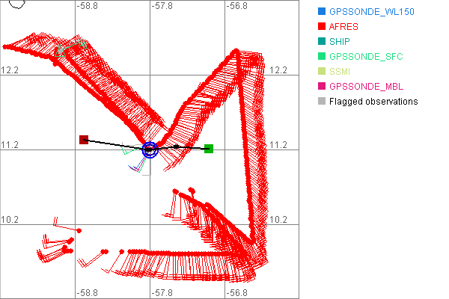Click the gray Flagged observations legend square
This screenshot has width=449, height=299.
pyautogui.click(x=322, y=102)
